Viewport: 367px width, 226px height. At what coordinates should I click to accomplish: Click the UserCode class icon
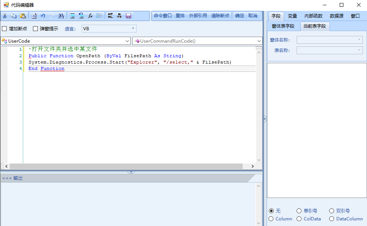point(4,41)
